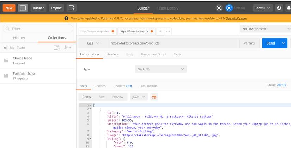
Task: Click the search magnifier icon in Filter
Action: [x=8, y=29]
